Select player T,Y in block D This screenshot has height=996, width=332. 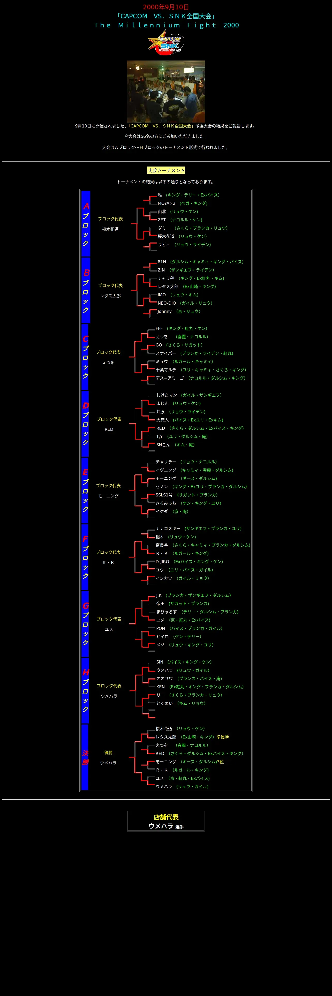click(x=159, y=436)
